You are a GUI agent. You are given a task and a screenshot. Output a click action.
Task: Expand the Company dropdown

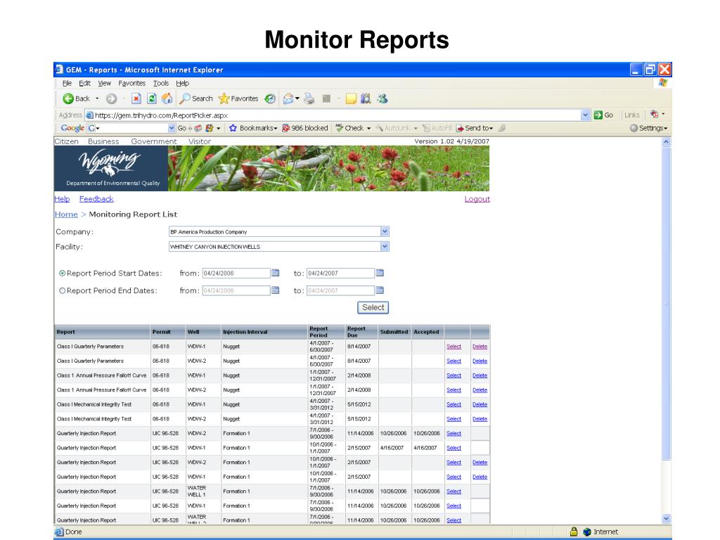(x=385, y=231)
